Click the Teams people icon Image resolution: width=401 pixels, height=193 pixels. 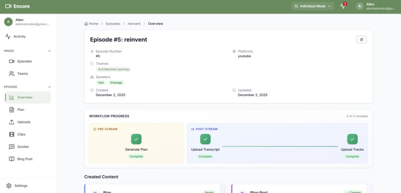tap(11, 74)
